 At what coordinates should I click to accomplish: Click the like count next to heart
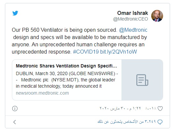click(151, 109)
